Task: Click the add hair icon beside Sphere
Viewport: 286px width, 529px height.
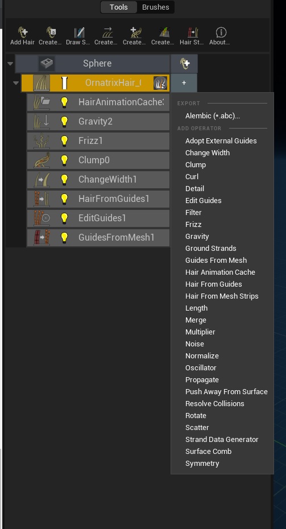Action: click(x=184, y=64)
